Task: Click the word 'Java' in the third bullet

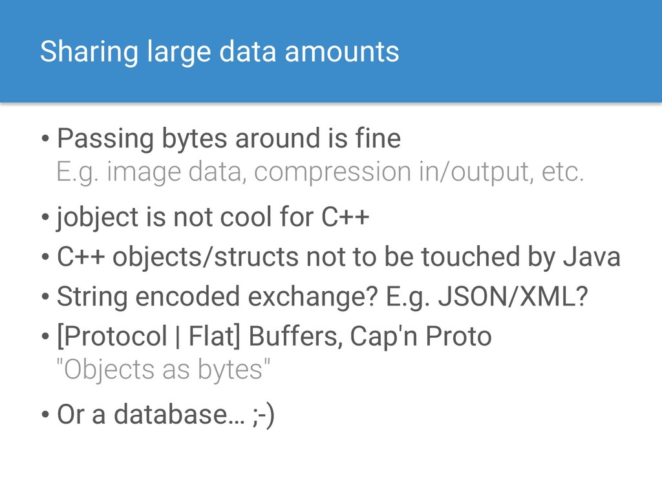Action: 592,258
